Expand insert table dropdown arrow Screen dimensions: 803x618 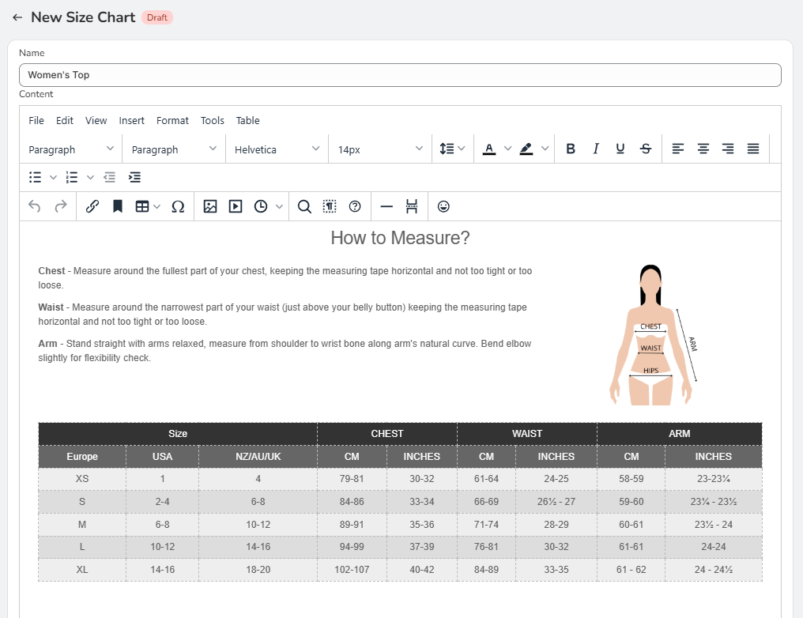[x=157, y=206]
